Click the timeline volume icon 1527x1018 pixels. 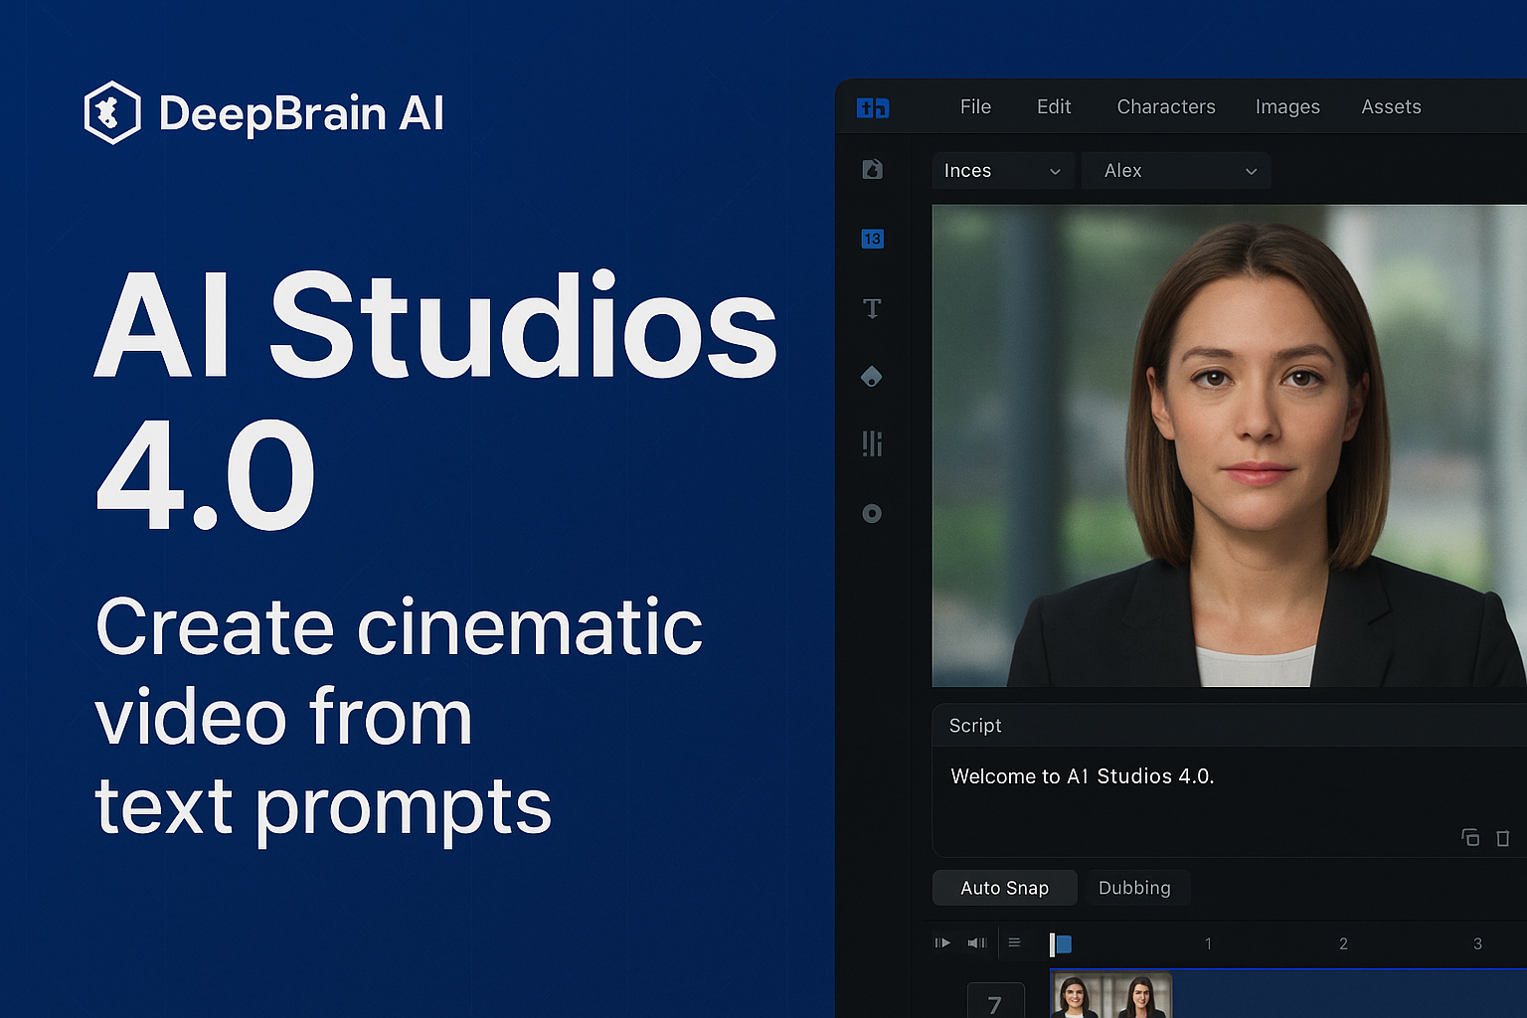977,942
